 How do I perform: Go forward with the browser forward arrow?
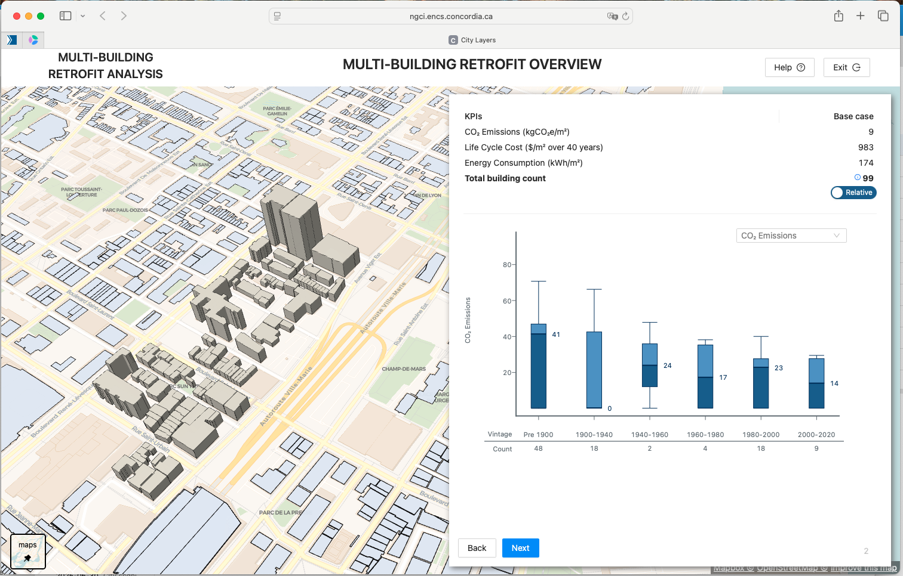tap(124, 16)
